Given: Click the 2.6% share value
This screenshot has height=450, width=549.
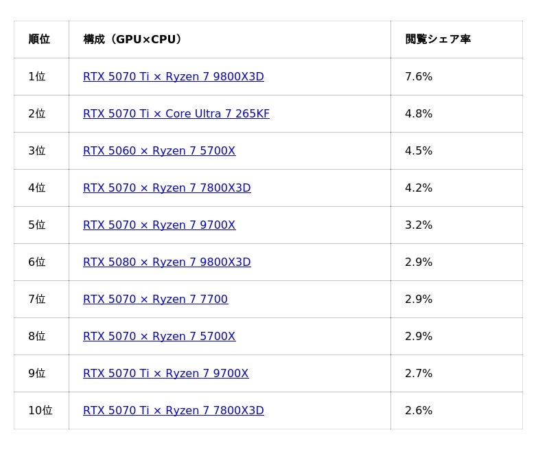Looking at the screenshot, I should [419, 411].
